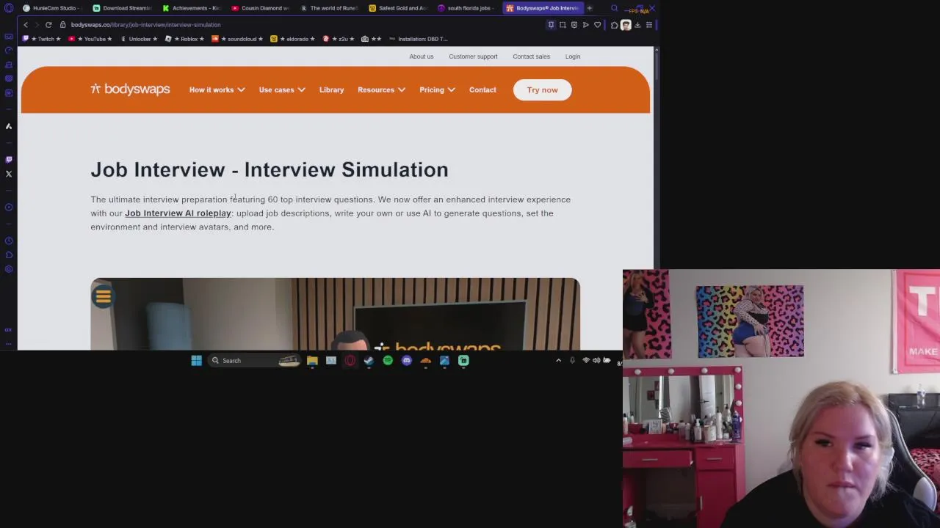This screenshot has height=528, width=940.
Task: Open Streamlabs icon in the taskbar
Action: (x=463, y=360)
